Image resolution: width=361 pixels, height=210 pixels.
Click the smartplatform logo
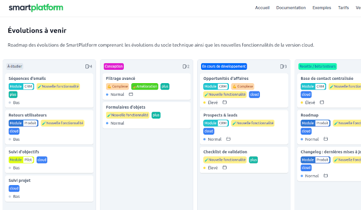coord(36,8)
